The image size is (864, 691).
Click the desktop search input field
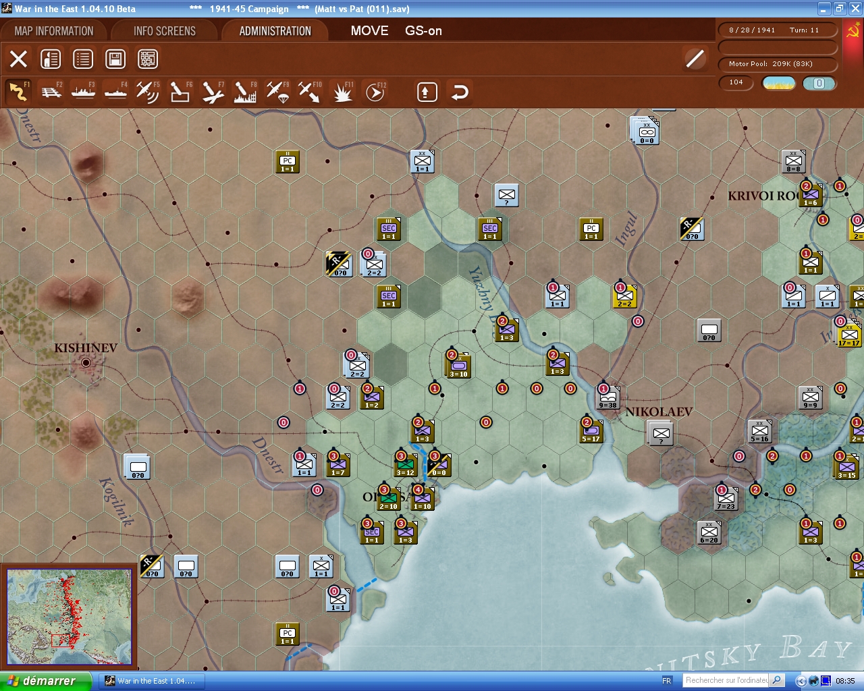(x=726, y=680)
